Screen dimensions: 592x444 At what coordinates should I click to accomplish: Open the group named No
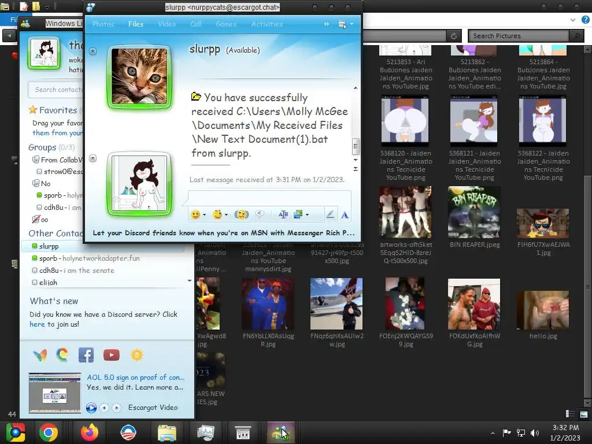point(42,183)
